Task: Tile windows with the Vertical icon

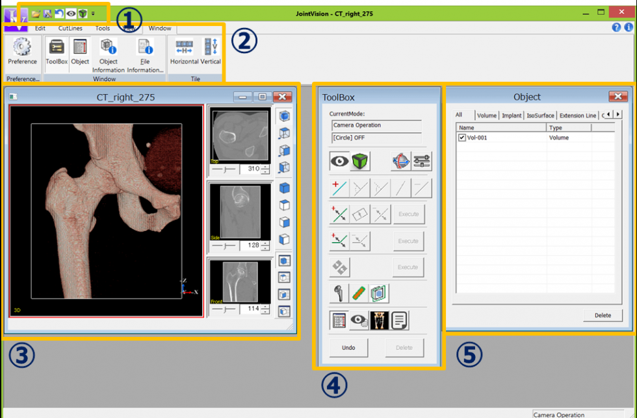Action: [211, 51]
